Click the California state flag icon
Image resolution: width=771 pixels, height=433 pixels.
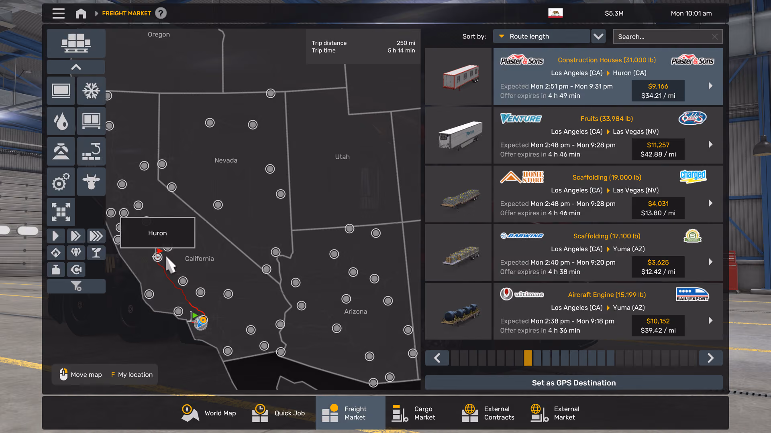[x=555, y=13]
